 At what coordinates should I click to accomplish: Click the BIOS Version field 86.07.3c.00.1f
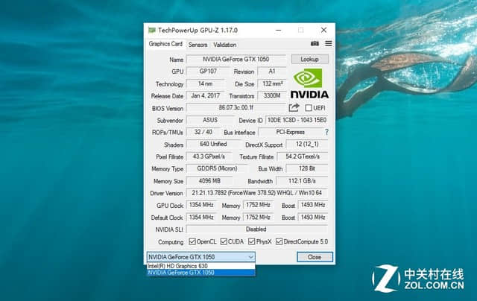coord(236,108)
